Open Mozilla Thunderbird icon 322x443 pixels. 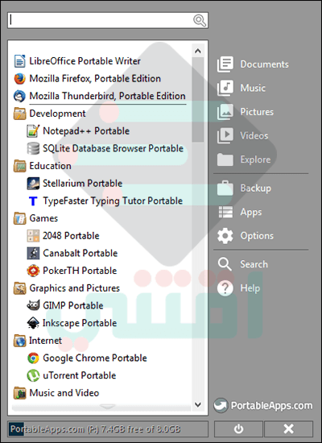click(20, 96)
